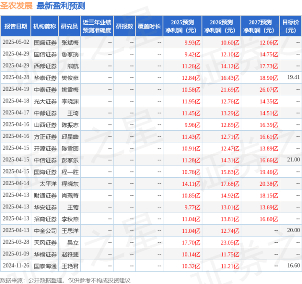Click the 26.07亿 forecast value
302x284 pixels.
(269, 89)
